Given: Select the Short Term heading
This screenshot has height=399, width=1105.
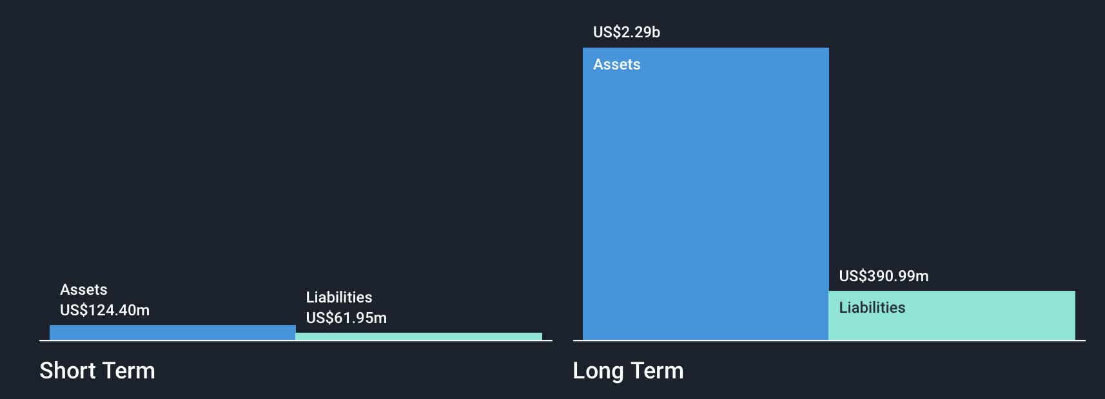Looking at the screenshot, I should click(x=97, y=371).
